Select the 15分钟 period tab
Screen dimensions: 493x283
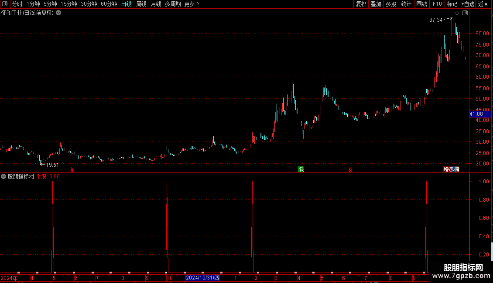pyautogui.click(x=69, y=4)
